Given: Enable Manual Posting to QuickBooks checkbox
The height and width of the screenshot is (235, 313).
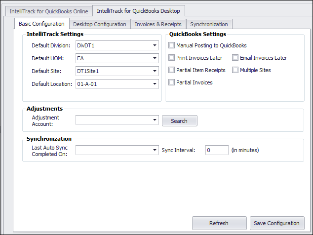Looking at the screenshot, I should (x=171, y=45).
